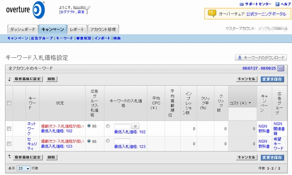The width and height of the screenshot is (292, 175).
Task: Open the 表示 25 rows dropdown
Action: click(23, 168)
